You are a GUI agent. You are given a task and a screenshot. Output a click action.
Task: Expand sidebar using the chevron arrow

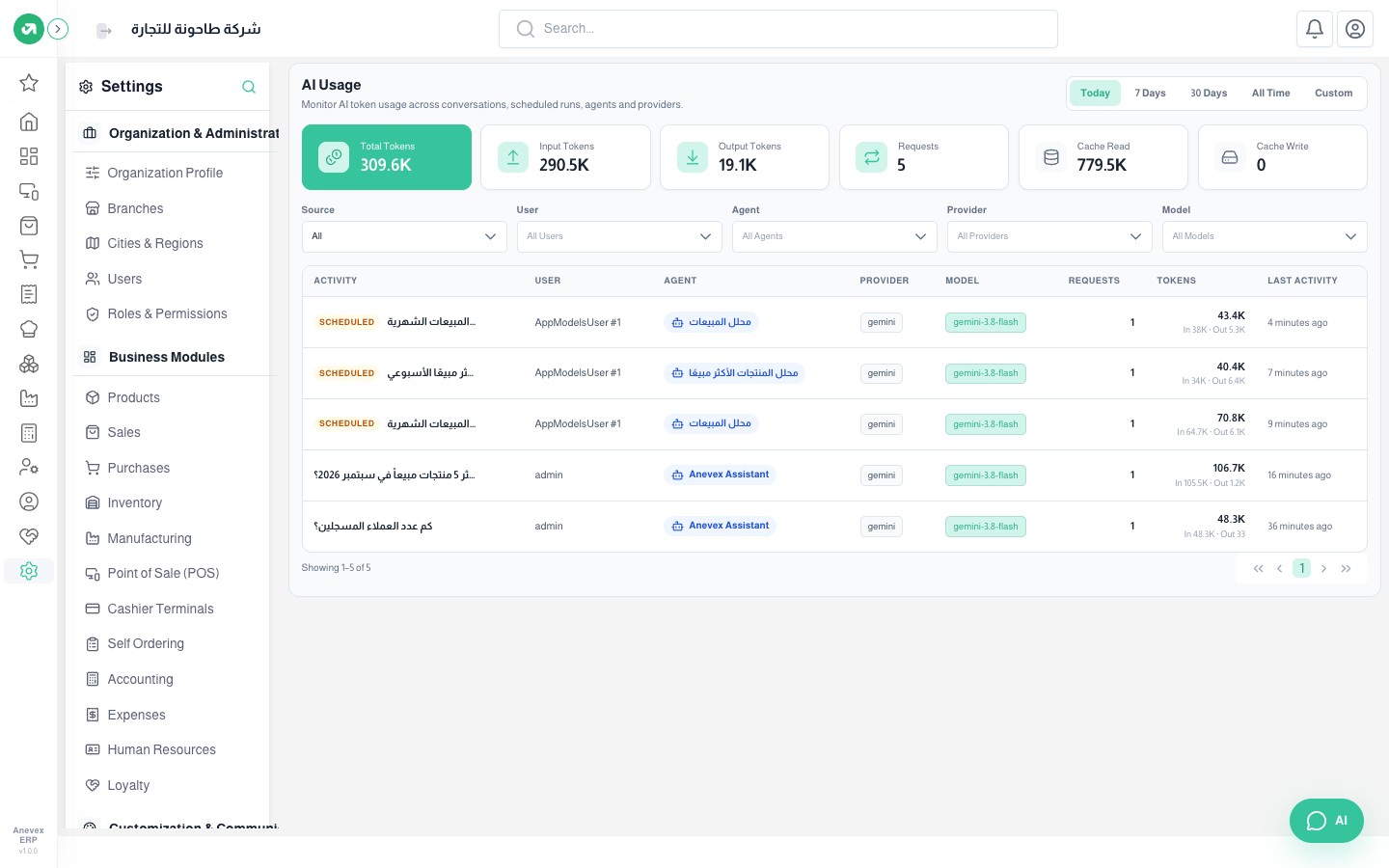(58, 29)
